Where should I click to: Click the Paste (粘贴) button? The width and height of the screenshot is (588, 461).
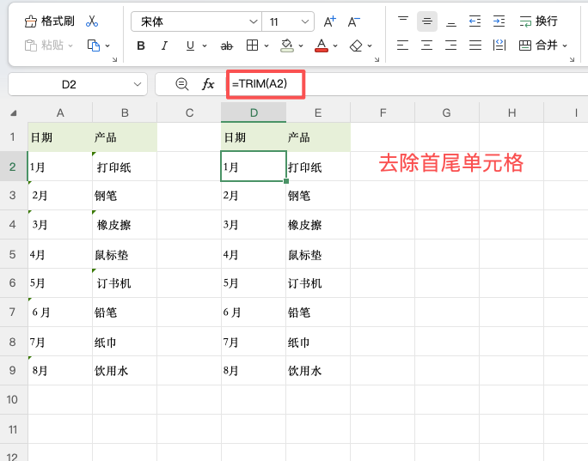(x=44, y=45)
